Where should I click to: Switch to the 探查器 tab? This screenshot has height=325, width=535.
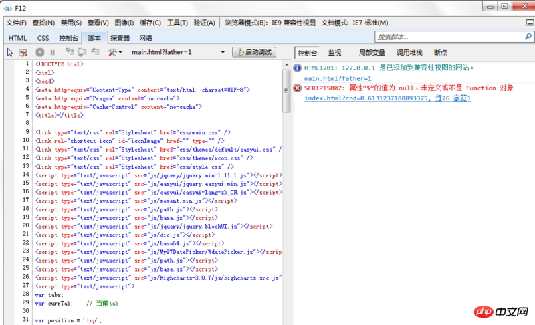click(x=120, y=38)
